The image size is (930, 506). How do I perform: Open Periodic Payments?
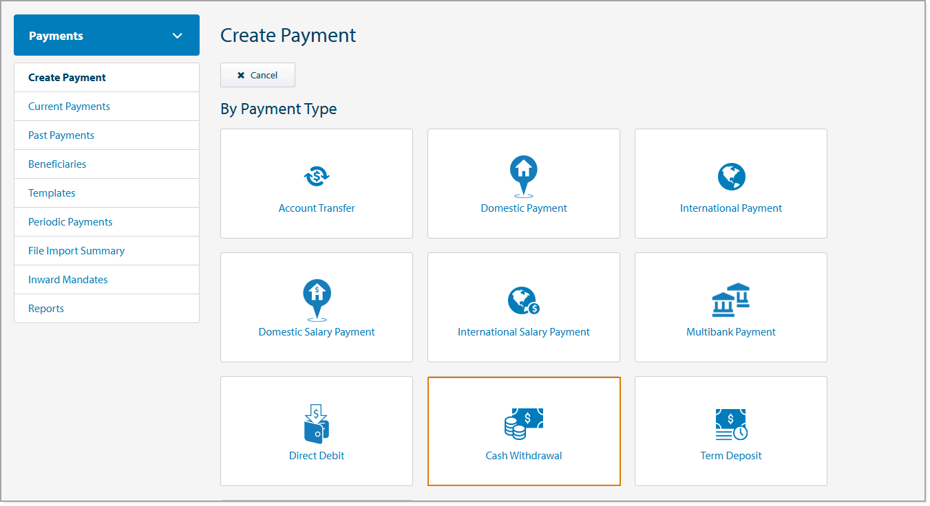point(70,221)
